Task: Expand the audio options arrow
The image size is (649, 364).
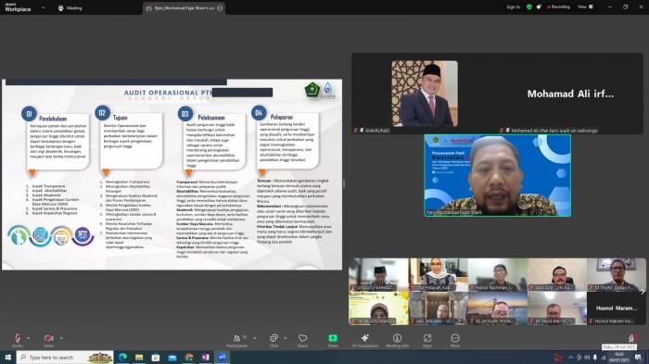Action: pyautogui.click(x=28, y=338)
